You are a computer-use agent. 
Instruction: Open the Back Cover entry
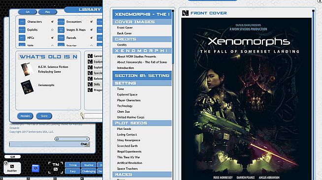124,33
